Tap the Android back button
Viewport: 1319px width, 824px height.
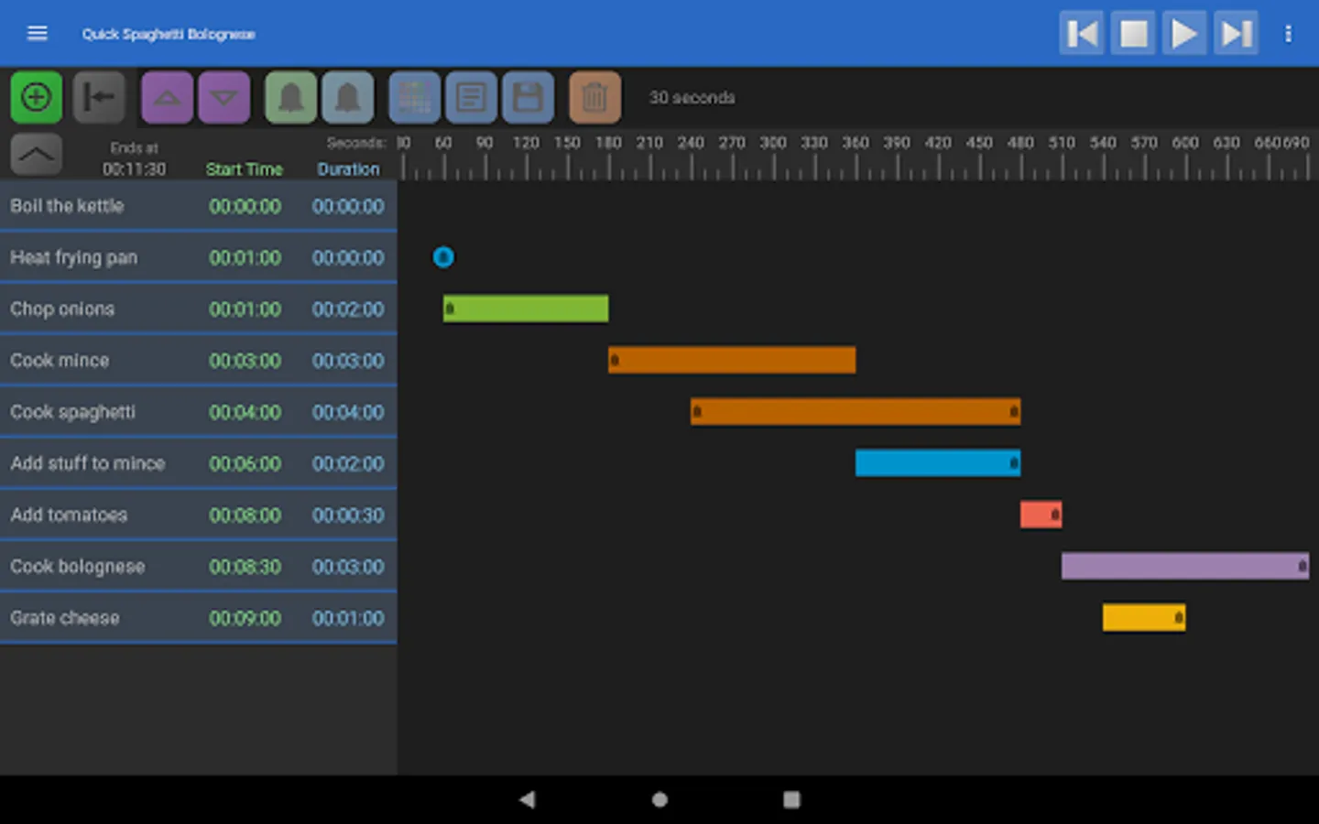(527, 799)
